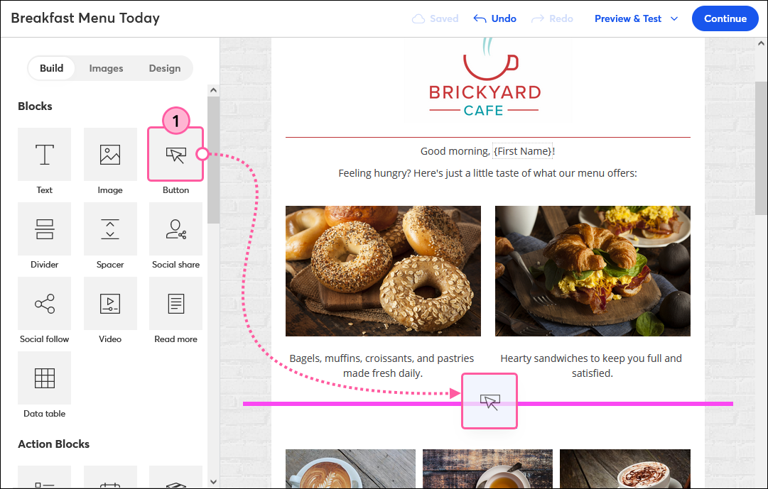
Task: Choose the Spacer block icon
Action: tap(110, 229)
